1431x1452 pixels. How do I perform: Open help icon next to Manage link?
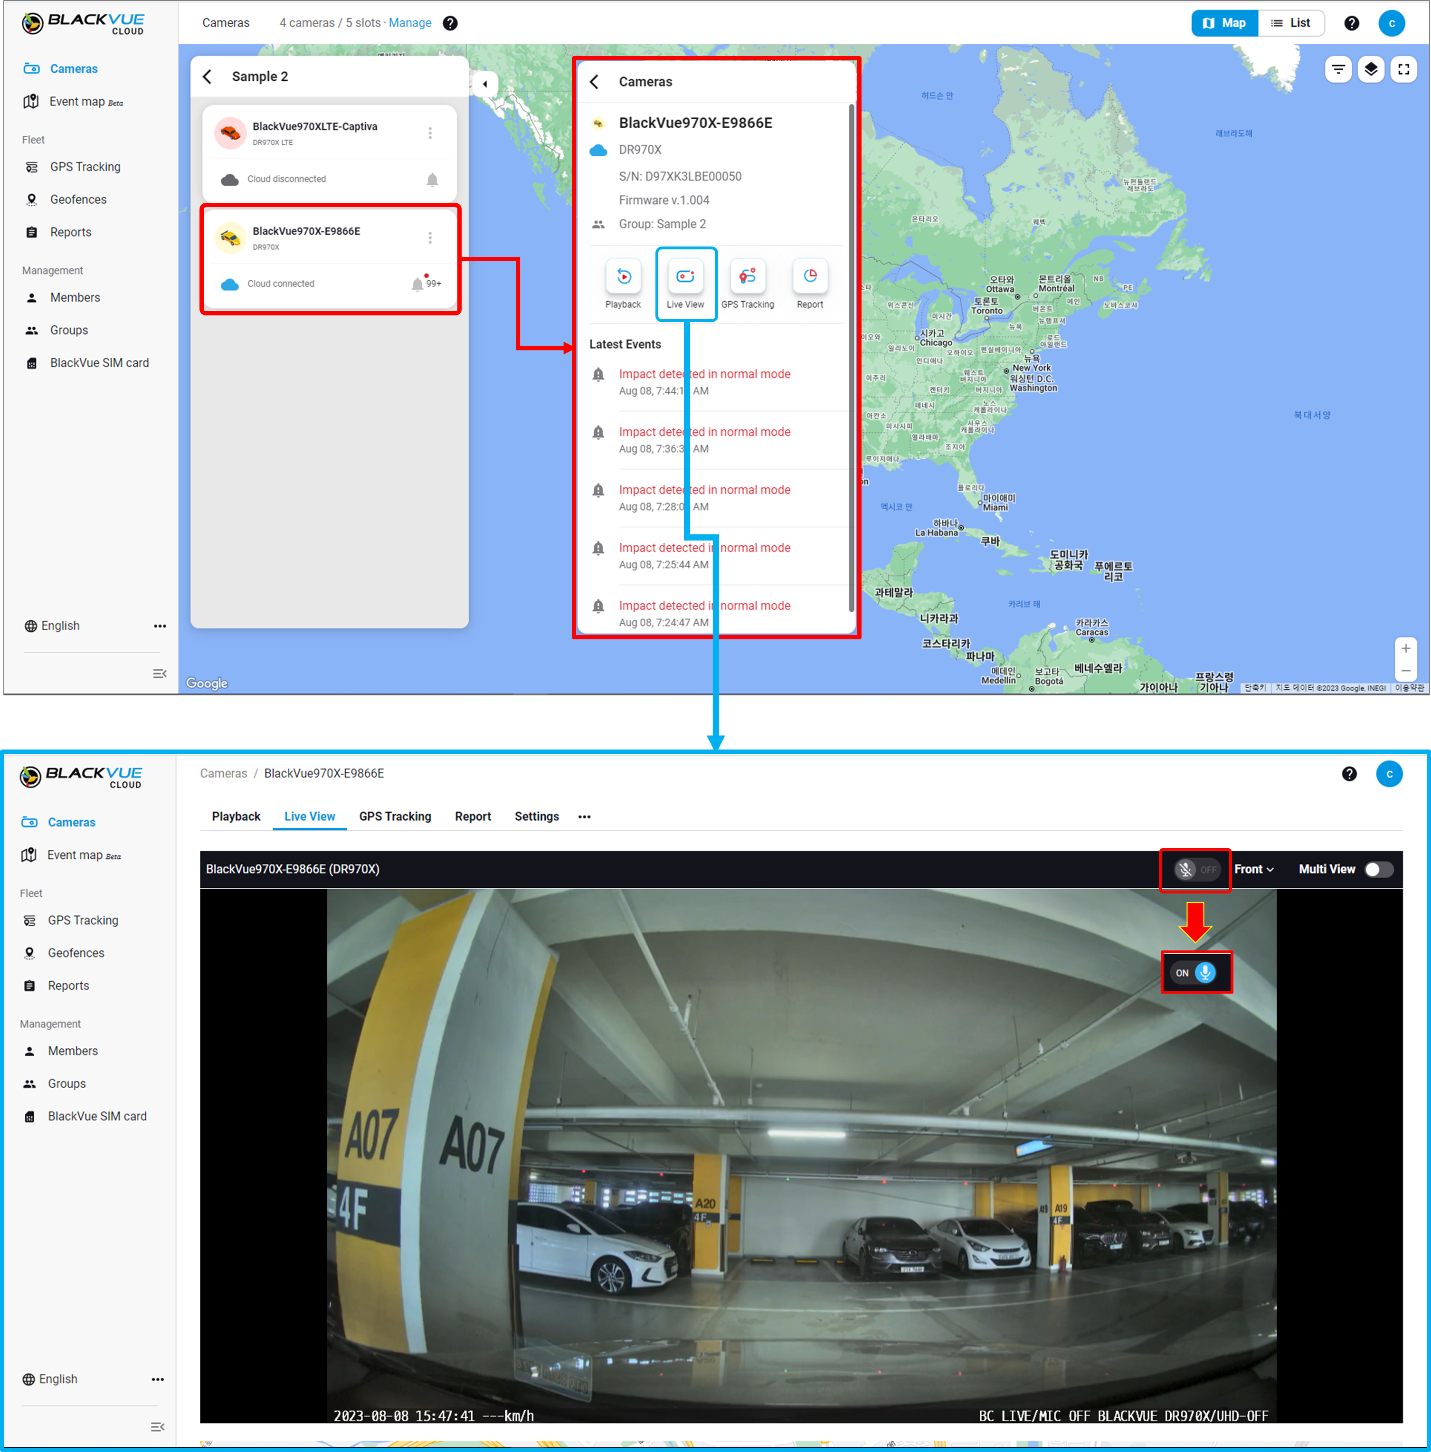(450, 23)
